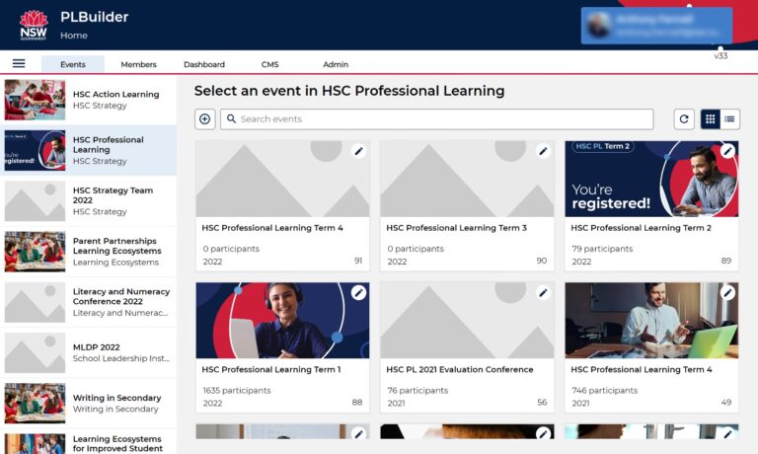Viewport: 758px width, 454px height.
Task: Edit HSC Professional Learning Term 2 card
Action: [x=727, y=151]
